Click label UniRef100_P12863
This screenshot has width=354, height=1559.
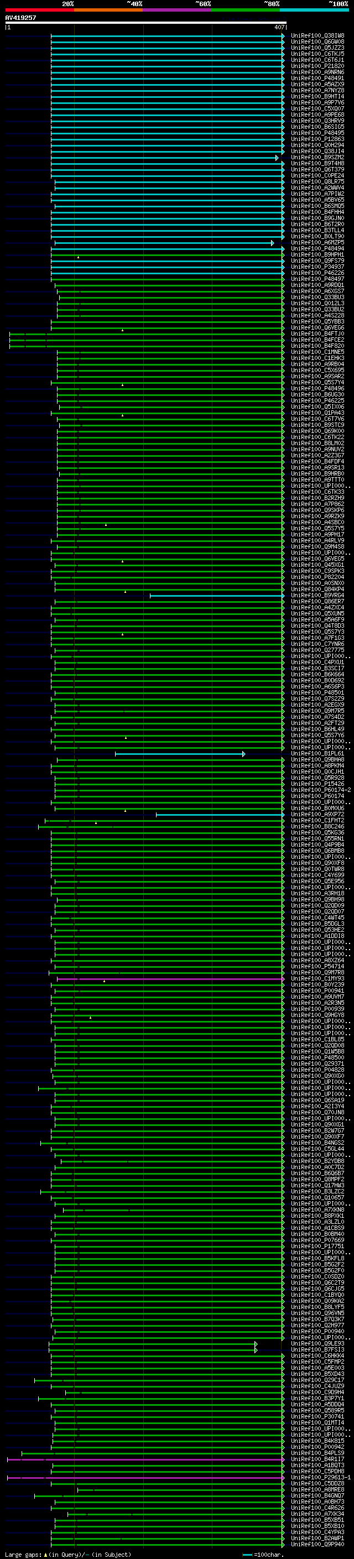pos(317,139)
